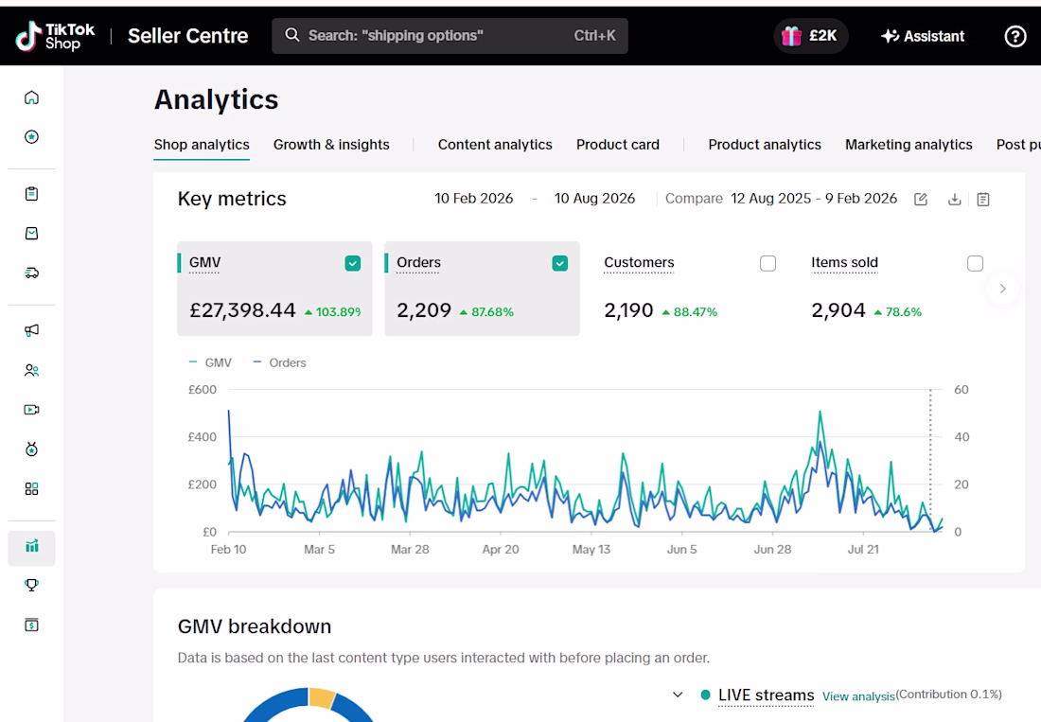Screen dimensions: 1041x722
Task: Open the Home icon in sidebar
Action: pos(31,97)
